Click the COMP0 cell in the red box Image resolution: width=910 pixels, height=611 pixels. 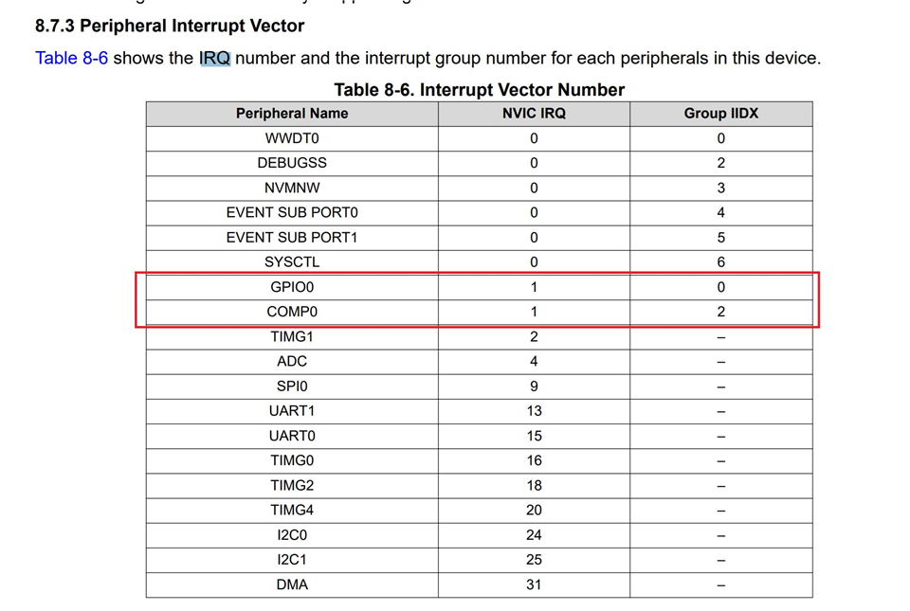click(292, 312)
